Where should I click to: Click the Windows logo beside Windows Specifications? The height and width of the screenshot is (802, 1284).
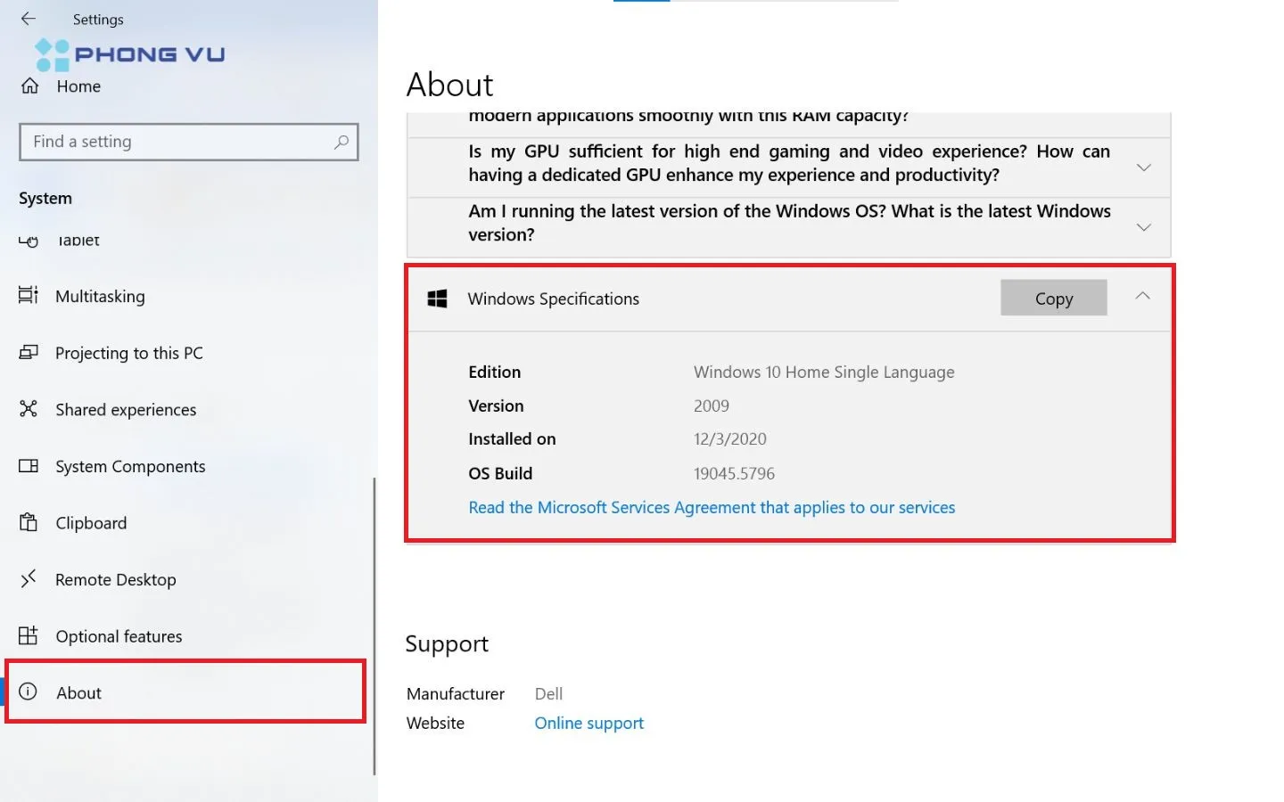[437, 299]
